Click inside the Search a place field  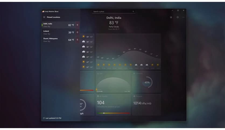point(114,12)
